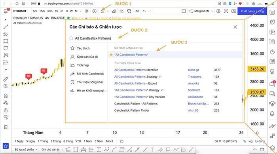Select the trend line drawing tool

tap(6, 27)
